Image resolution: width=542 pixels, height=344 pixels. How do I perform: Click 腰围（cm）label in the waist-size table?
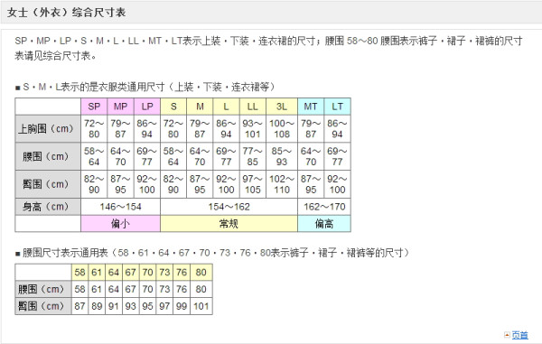43,289
